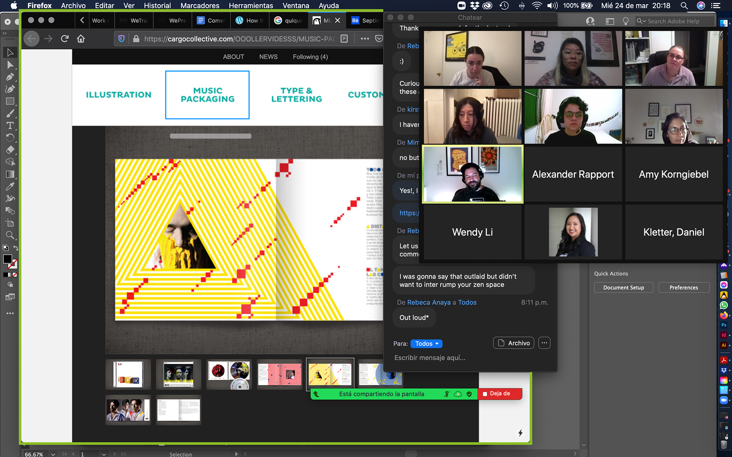This screenshot has height=457, width=732.
Task: Open Edit Toolbar three-dots menu
Action: tap(10, 313)
